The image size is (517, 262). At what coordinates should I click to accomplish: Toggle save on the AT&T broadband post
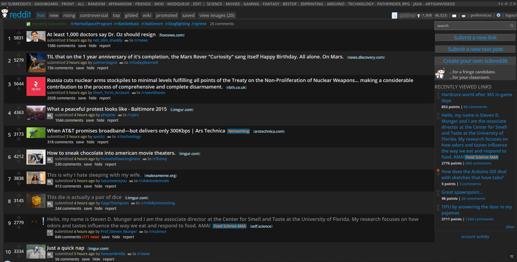pos(80,142)
